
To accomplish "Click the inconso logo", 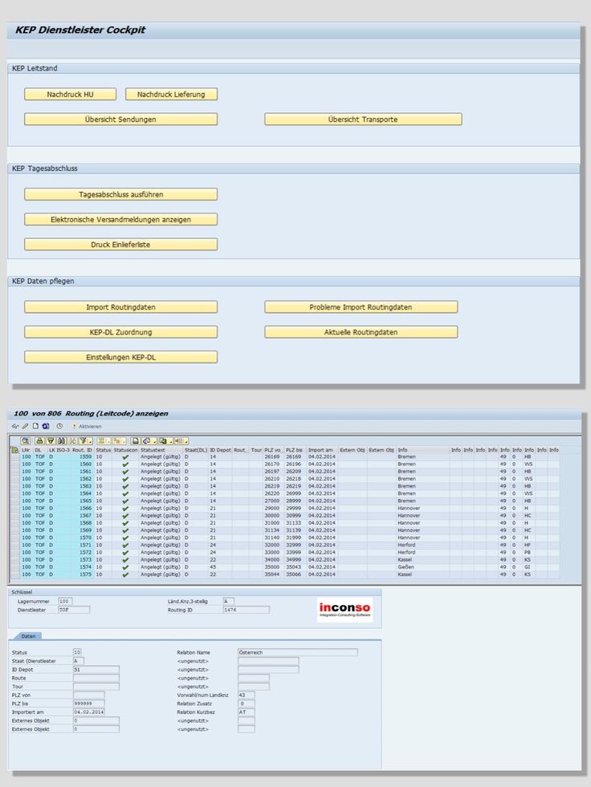I will pyautogui.click(x=344, y=610).
